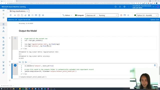Viewport: 160px width, 90px height.
Task: Open Compute monitor icon in sidebar
Action: click(3, 62)
